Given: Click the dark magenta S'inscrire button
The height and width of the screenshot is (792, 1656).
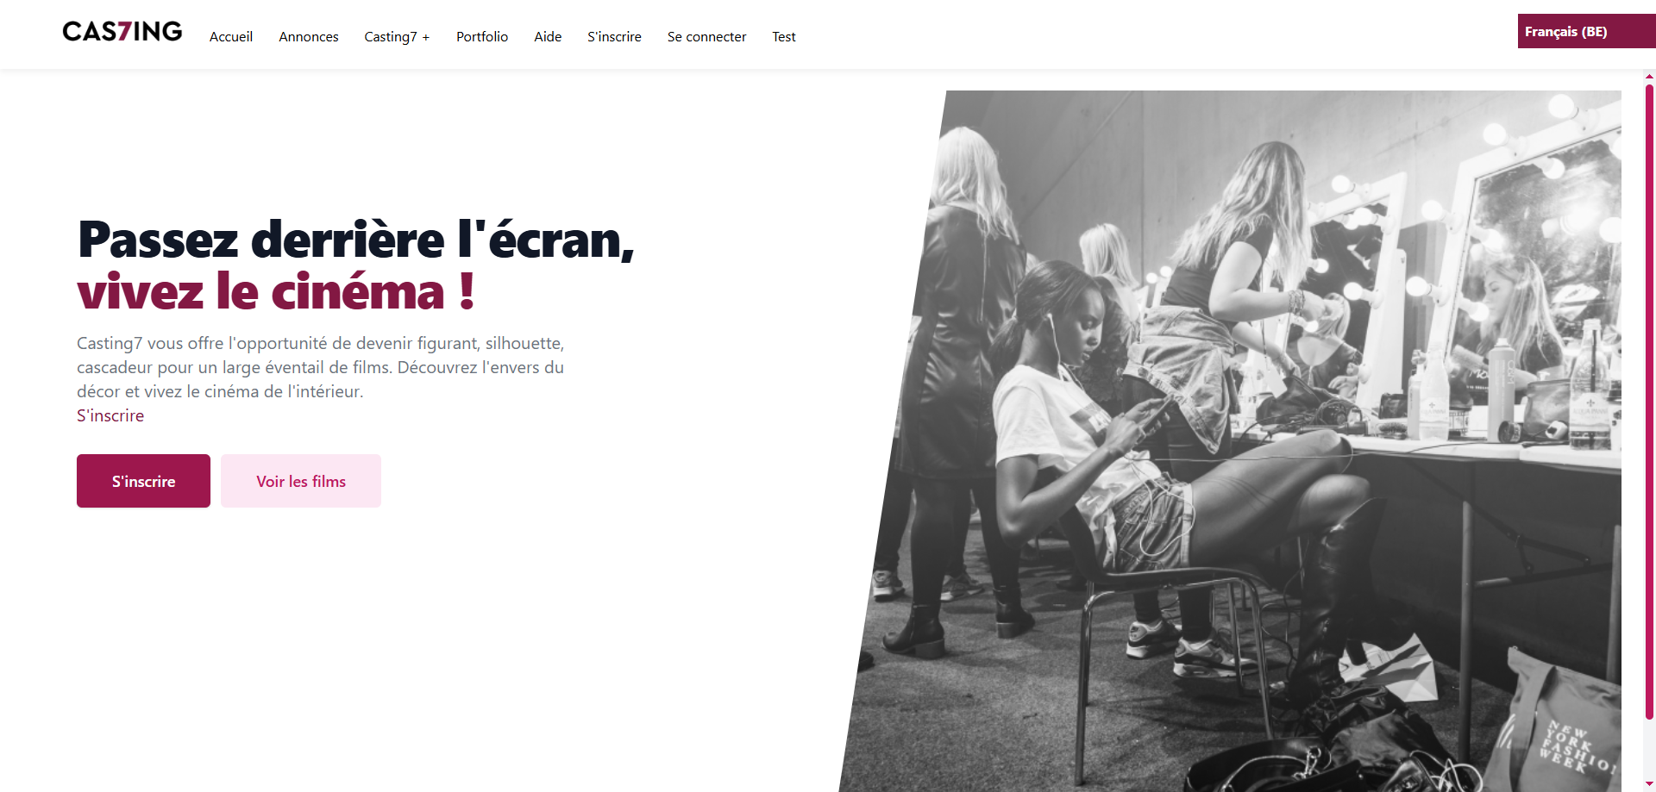Looking at the screenshot, I should coord(143,481).
